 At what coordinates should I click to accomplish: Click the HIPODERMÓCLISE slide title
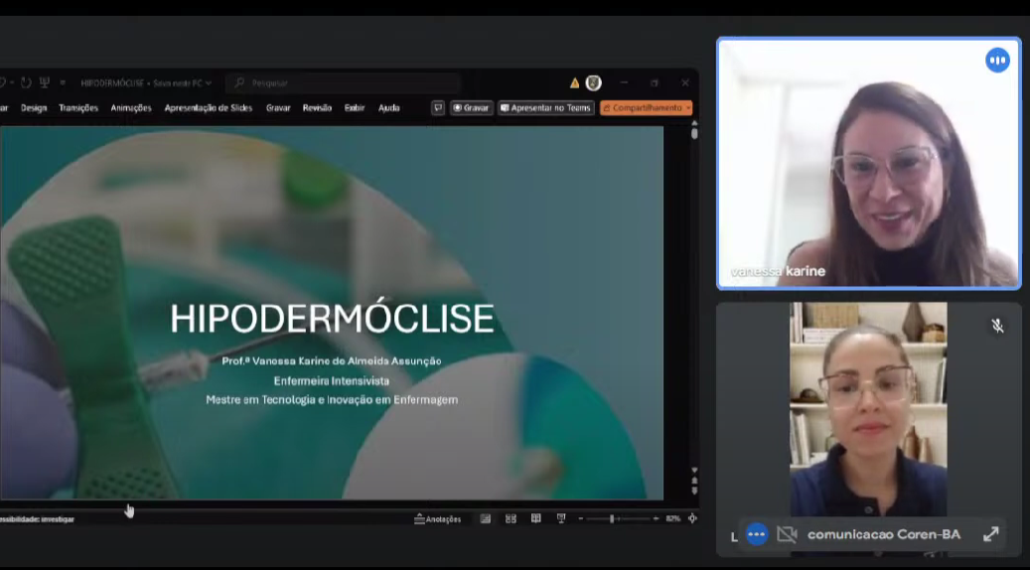tap(332, 319)
